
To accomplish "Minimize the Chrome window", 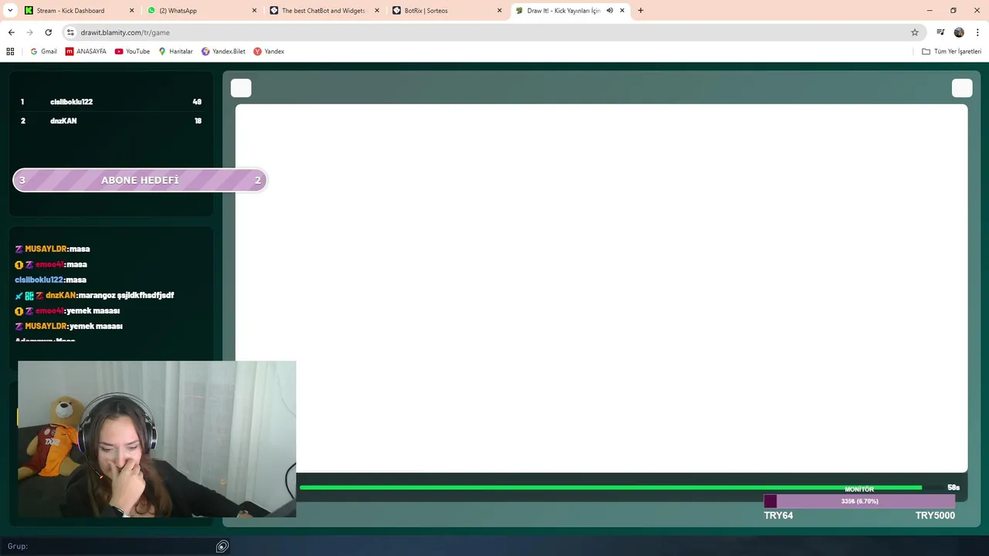I will click(930, 11).
